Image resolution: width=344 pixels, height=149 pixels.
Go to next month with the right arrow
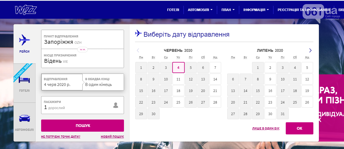click(x=310, y=50)
